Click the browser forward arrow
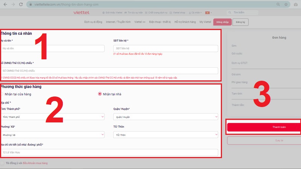Viewport: 301px width, 169px height. (13, 4)
